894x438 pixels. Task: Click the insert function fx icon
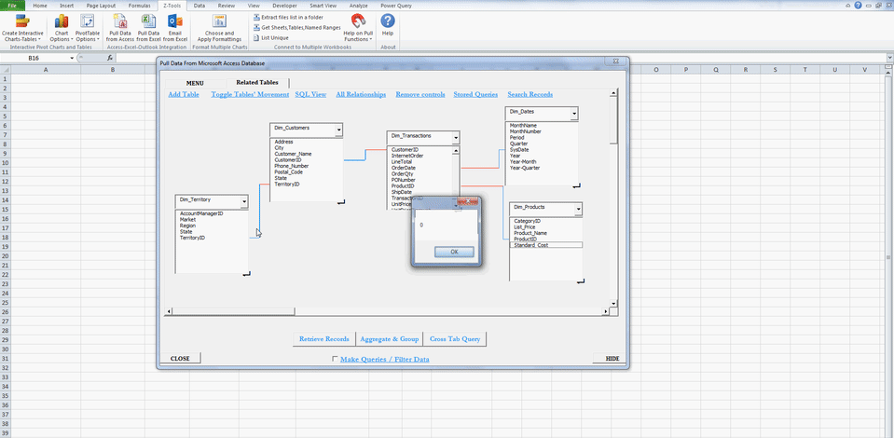pyautogui.click(x=110, y=58)
